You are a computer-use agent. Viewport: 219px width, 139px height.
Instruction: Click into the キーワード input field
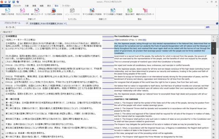click(110, 27)
